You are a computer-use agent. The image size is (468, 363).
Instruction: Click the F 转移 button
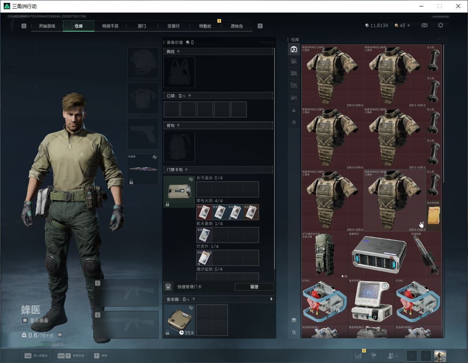(101, 356)
